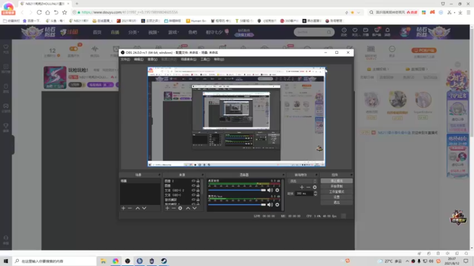Viewport: 474px width, 266px height.
Task: Toggle lock on 文本 (GDI+) 2 source
Action: (198, 190)
